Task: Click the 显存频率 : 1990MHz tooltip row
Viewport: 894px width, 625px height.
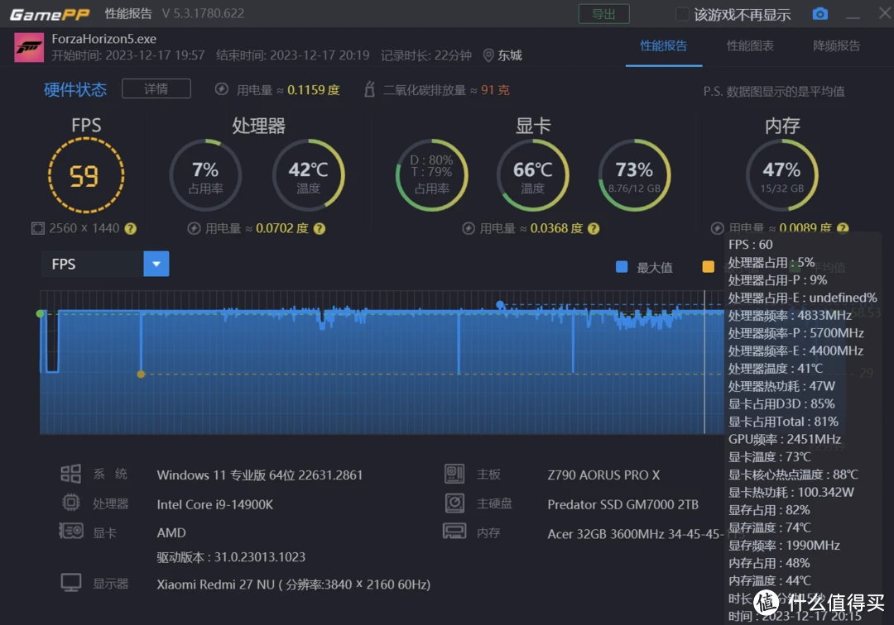Action: tap(784, 546)
